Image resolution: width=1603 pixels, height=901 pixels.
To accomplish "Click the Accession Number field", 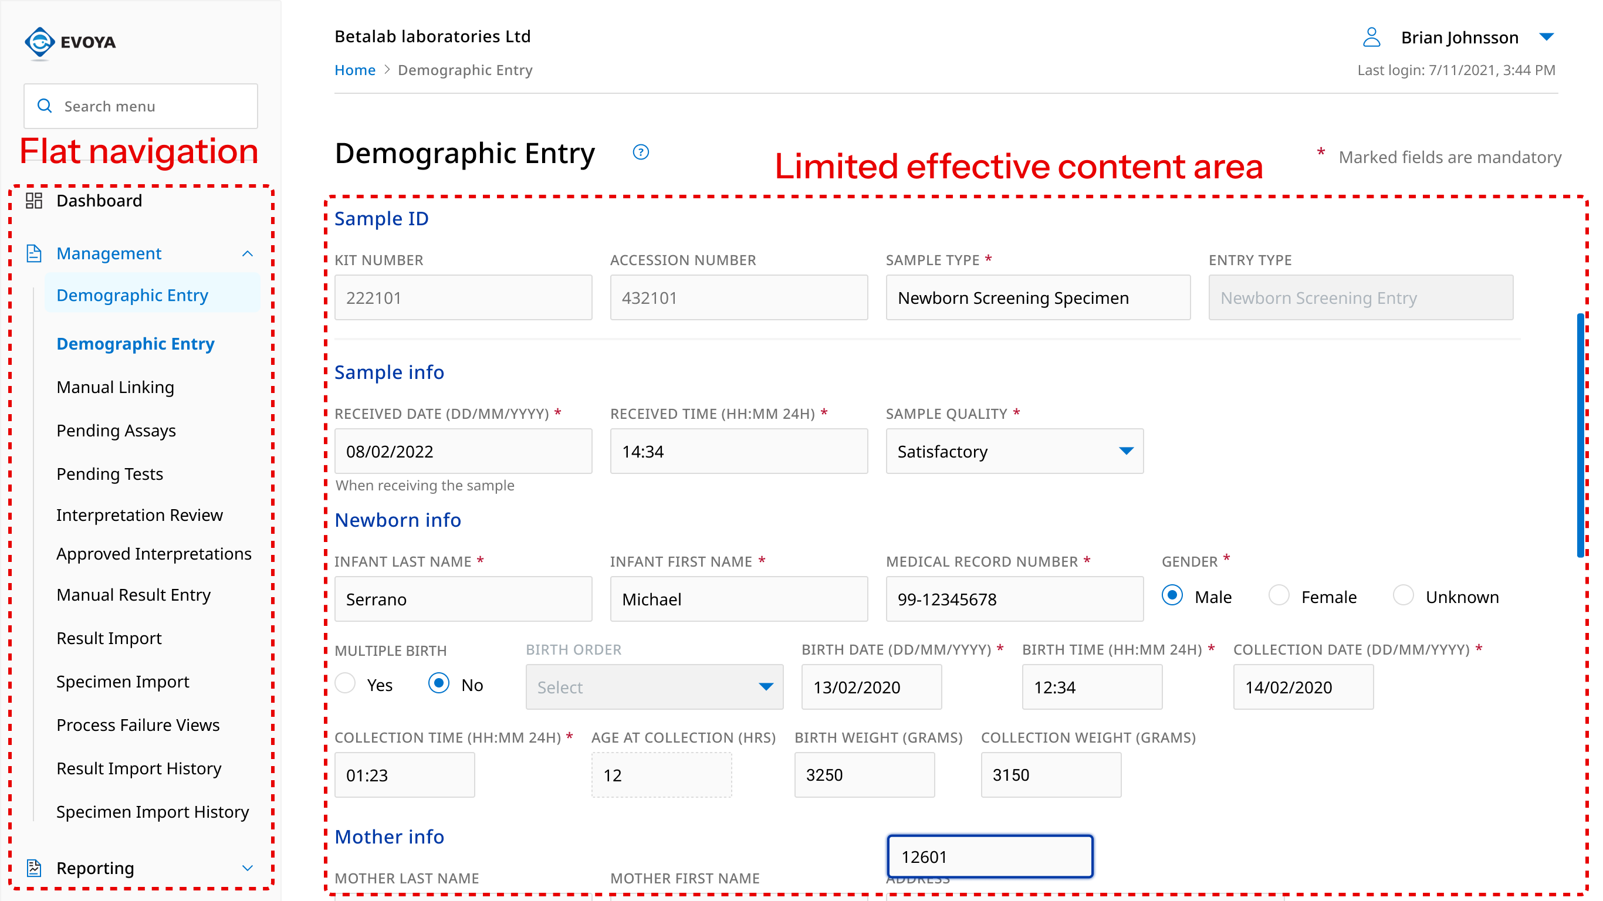I will [739, 297].
